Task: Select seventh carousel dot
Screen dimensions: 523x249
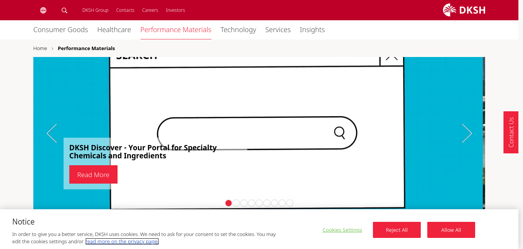Action: 275,203
